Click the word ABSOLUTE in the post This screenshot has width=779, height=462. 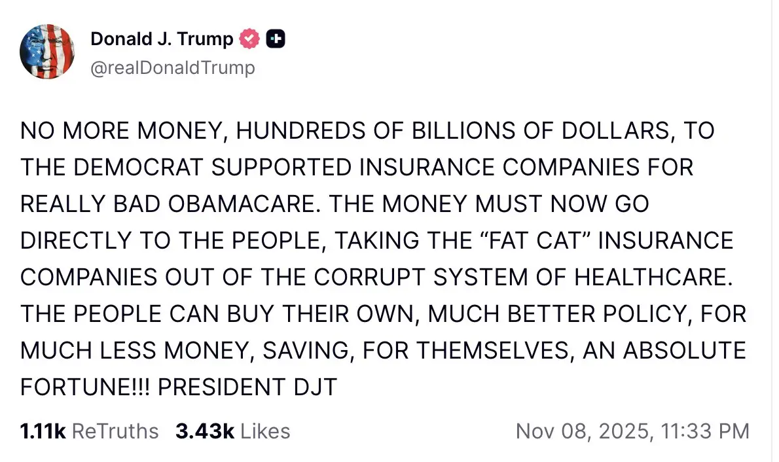pos(684,350)
